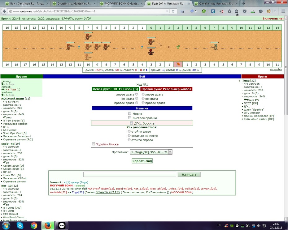
Task: Click the orange flag marker on the battlefield
Action: click(x=178, y=64)
